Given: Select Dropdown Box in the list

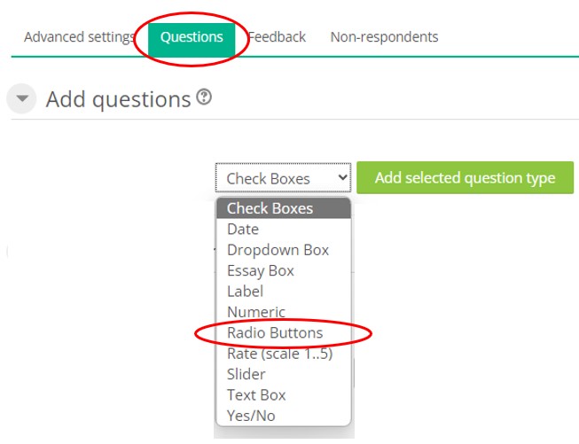Looking at the screenshot, I should [278, 250].
